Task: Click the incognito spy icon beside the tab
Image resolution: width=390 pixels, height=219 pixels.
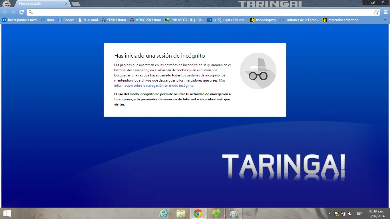Action: (7, 4)
